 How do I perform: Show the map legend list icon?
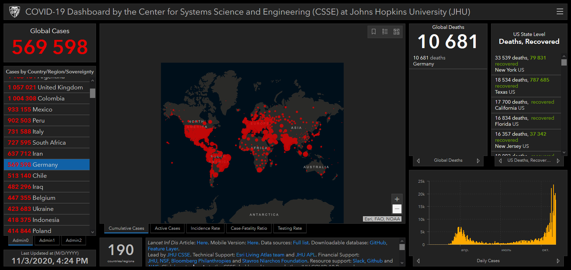[385, 32]
